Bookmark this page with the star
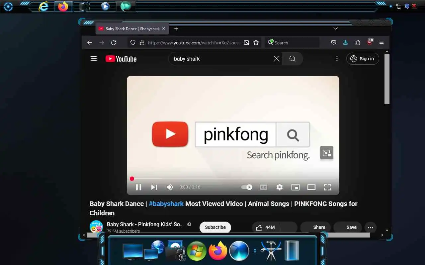Screen dimensions: 425x265 point(256,43)
